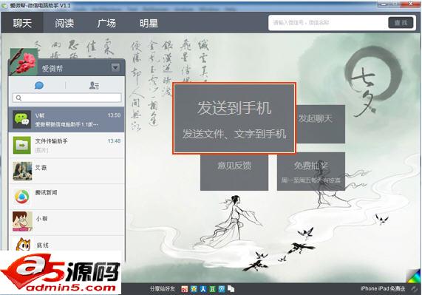Open chat with 小帮

coord(67,223)
